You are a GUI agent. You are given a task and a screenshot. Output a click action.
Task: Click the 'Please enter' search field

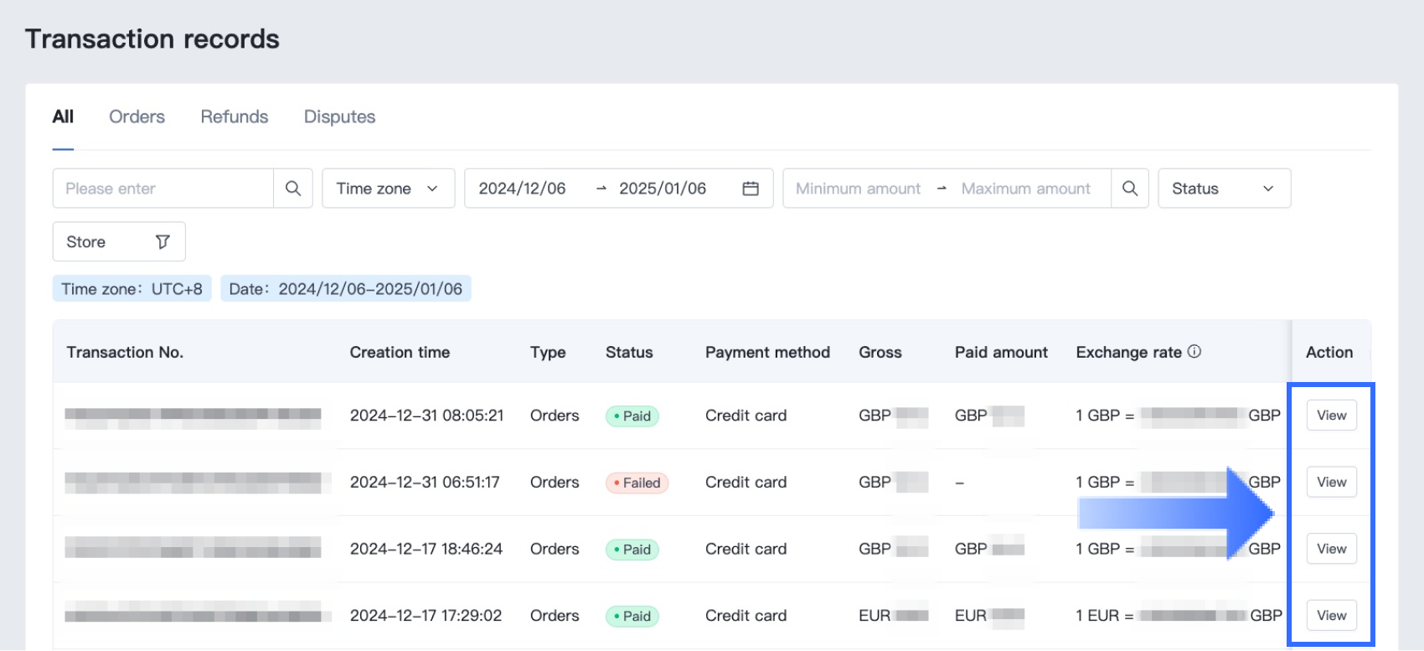[x=163, y=189]
